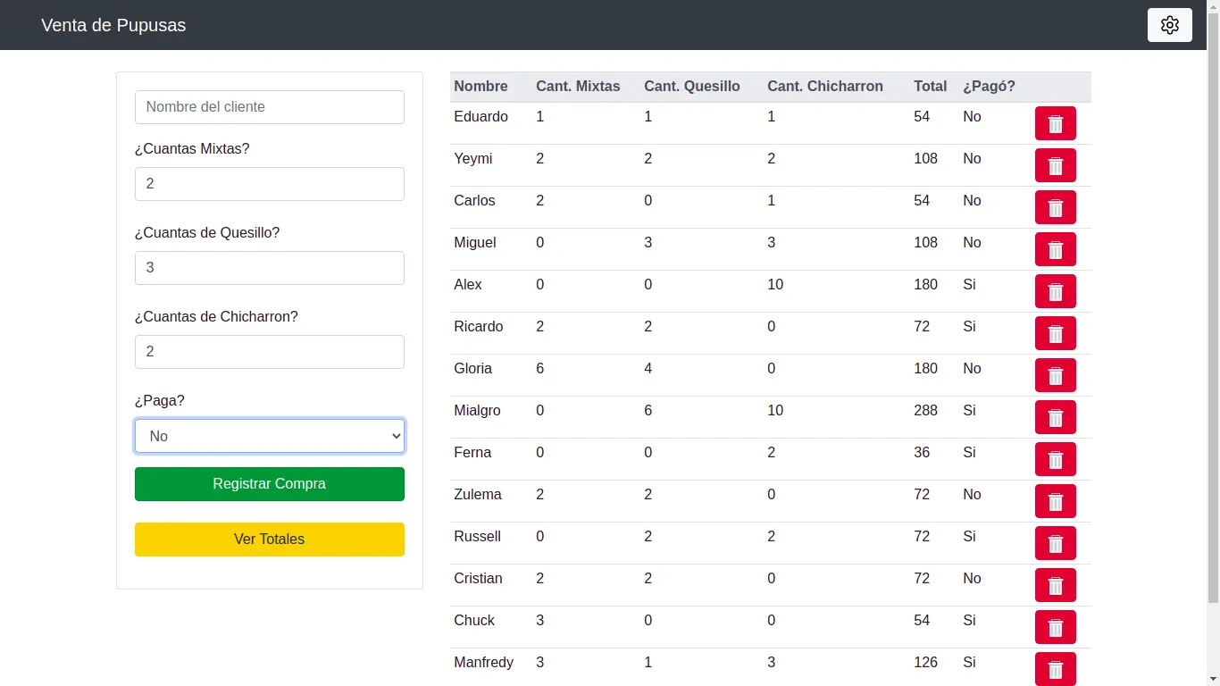Click the total 126 for Manfredy
The height and width of the screenshot is (686, 1220).
925,663
